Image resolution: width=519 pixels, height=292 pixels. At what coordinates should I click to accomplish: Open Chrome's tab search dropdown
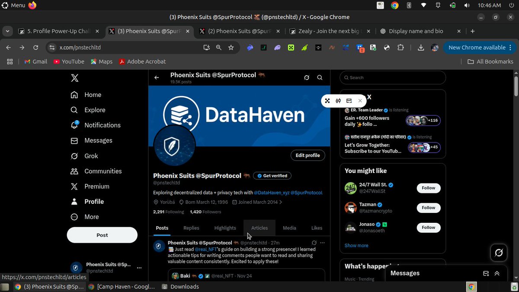pyautogui.click(x=7, y=31)
